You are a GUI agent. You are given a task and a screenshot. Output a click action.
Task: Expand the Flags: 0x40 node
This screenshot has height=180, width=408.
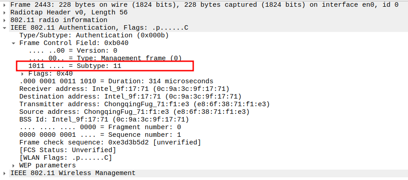point(23,74)
